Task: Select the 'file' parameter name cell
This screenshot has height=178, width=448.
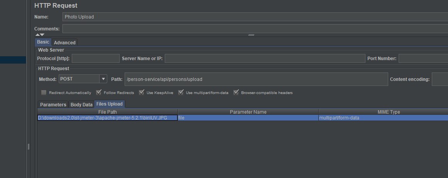Action: pyautogui.click(x=248, y=118)
